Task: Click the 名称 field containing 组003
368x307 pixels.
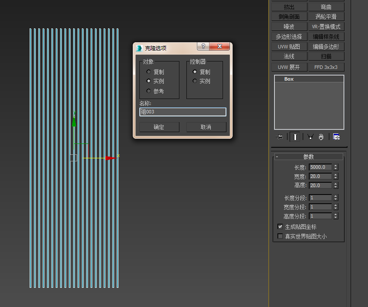Action: click(183, 112)
